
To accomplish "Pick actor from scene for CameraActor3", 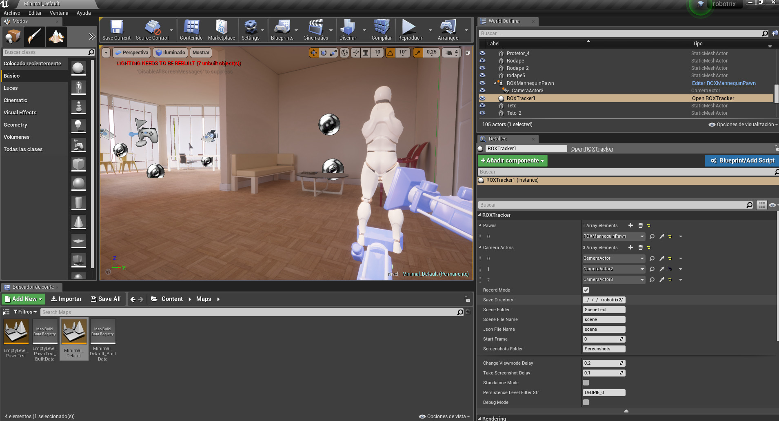I will (662, 280).
